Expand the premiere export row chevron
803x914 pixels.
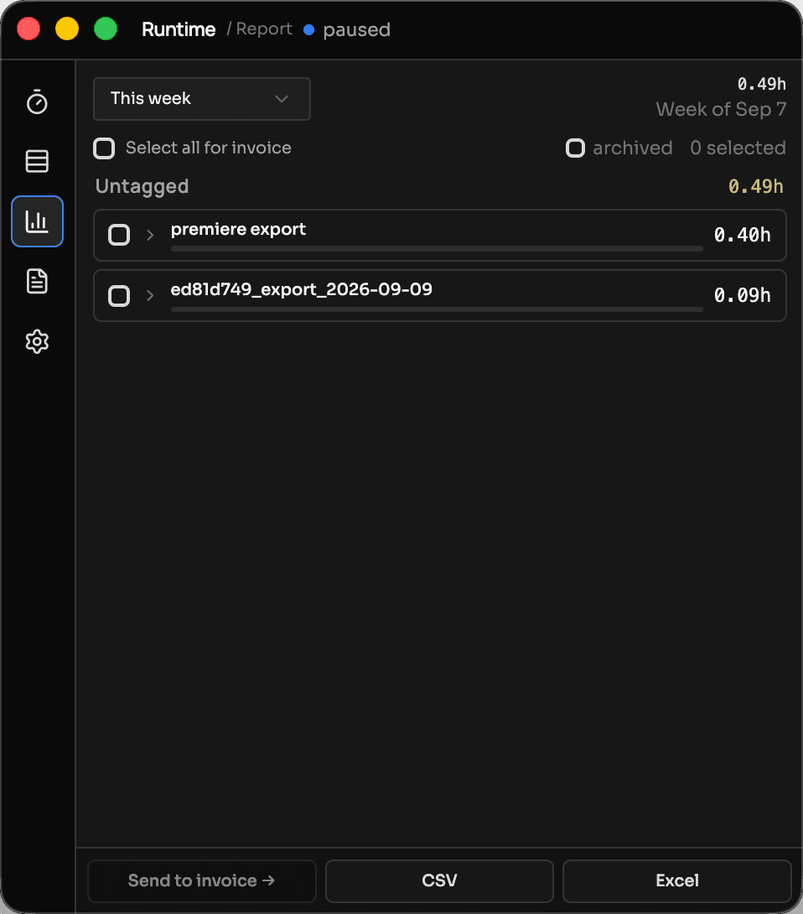(x=150, y=235)
